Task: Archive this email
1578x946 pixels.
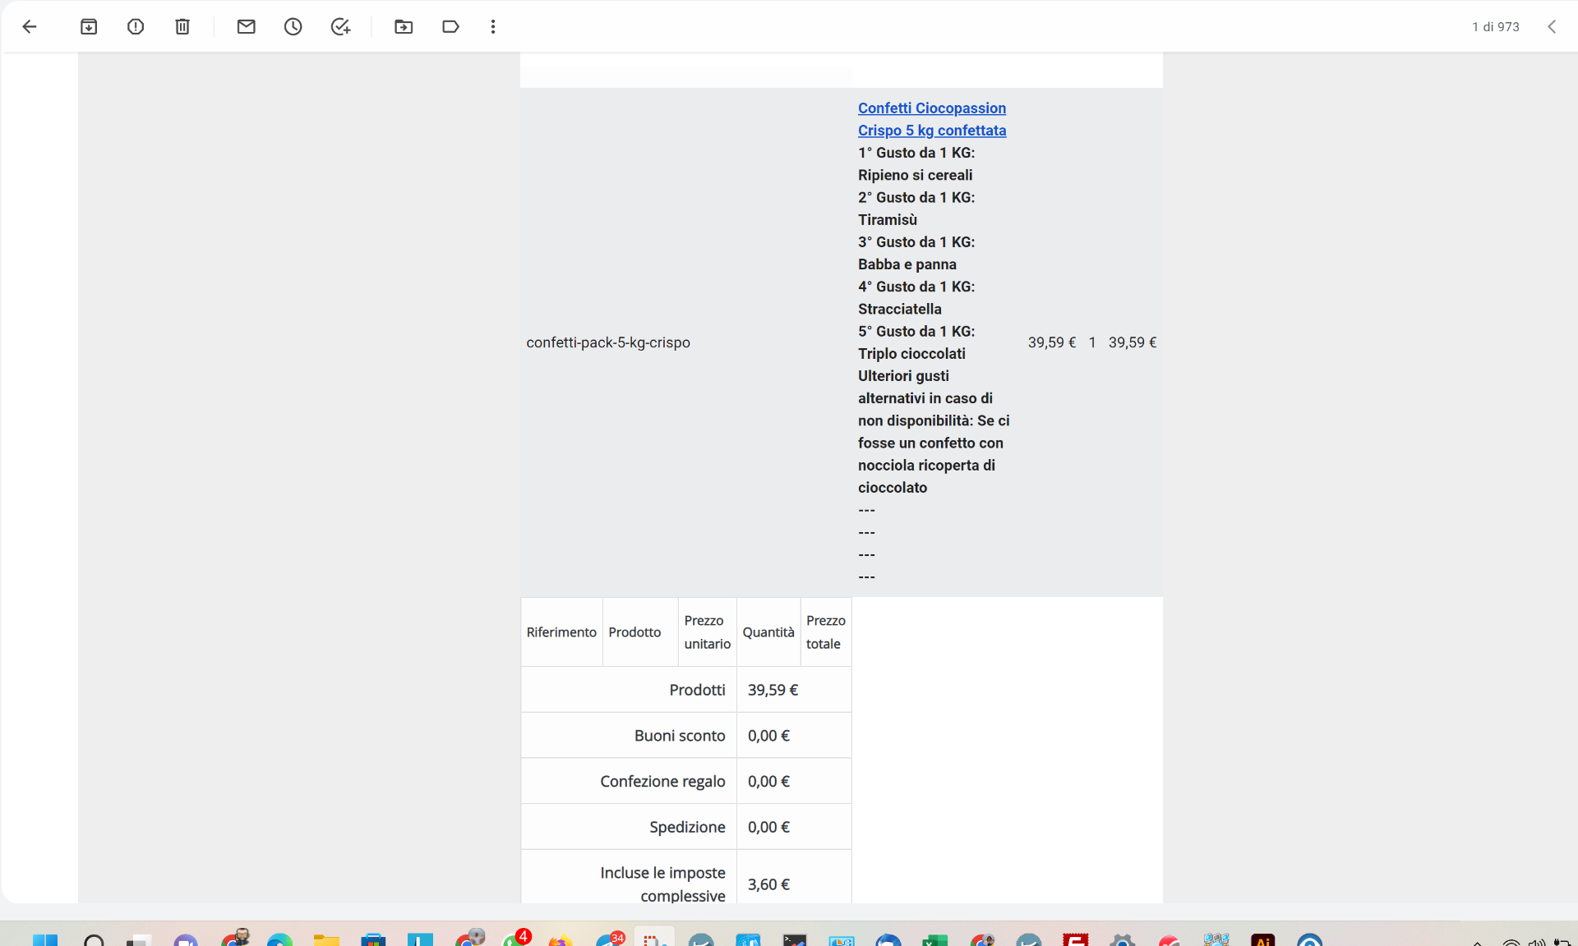Action: 89,27
